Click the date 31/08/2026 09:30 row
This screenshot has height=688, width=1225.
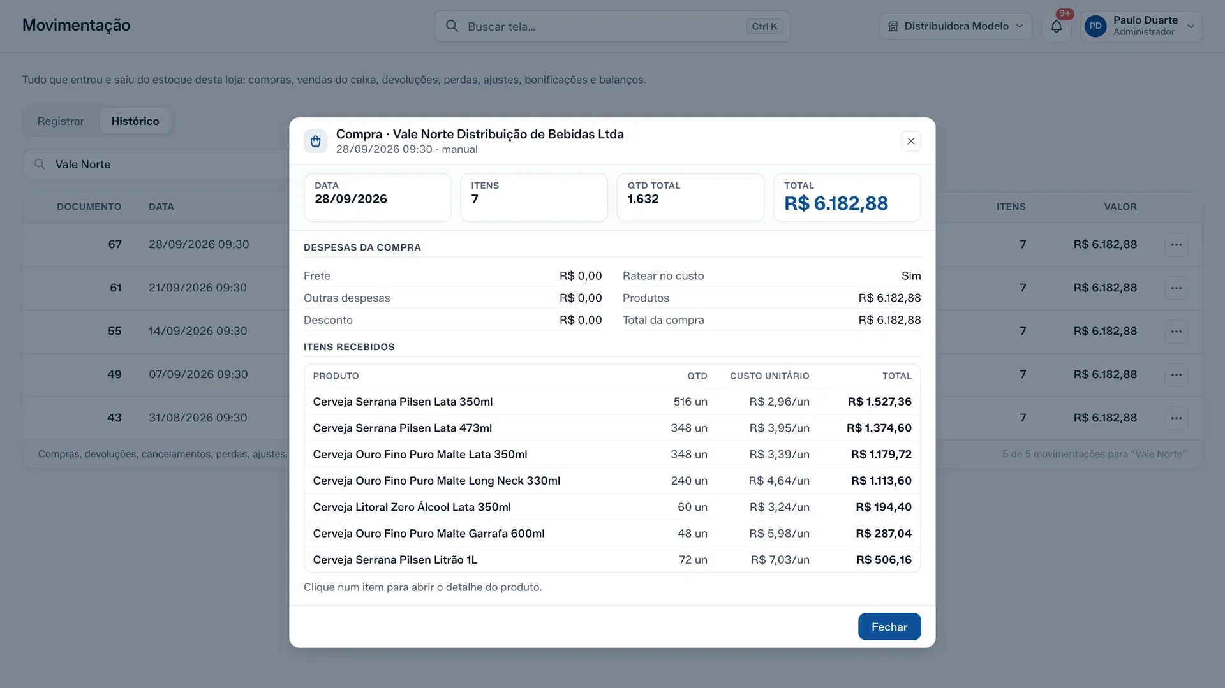[198, 418]
